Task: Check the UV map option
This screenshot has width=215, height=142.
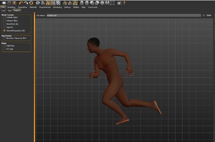Action: click(x=4, y=49)
